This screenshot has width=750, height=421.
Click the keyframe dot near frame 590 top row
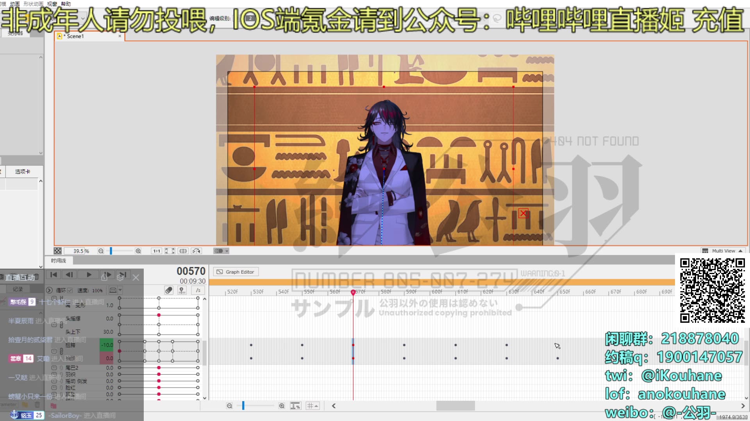pyautogui.click(x=404, y=345)
